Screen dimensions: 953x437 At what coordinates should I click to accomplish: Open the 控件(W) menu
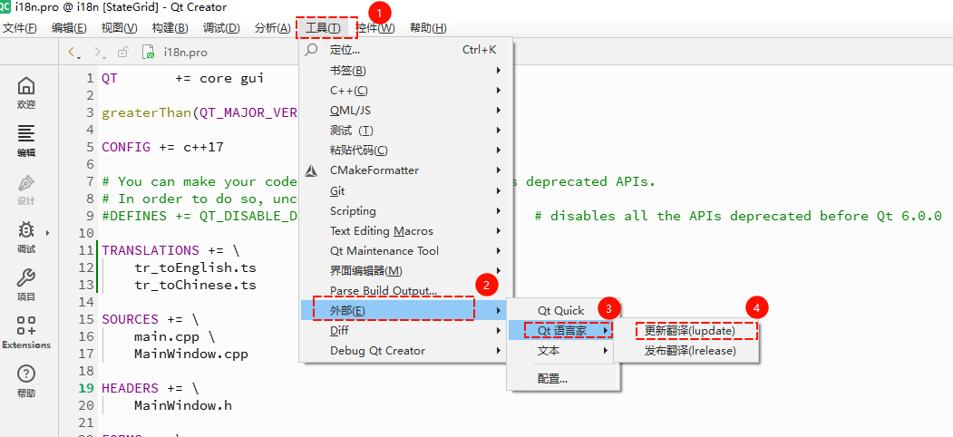pos(375,28)
